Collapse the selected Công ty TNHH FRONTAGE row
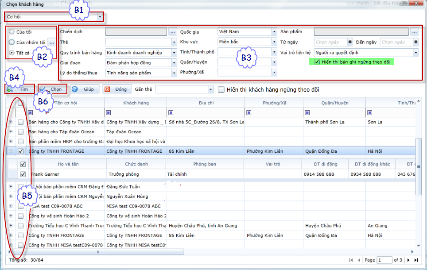The image size is (427, 270). click(11, 151)
